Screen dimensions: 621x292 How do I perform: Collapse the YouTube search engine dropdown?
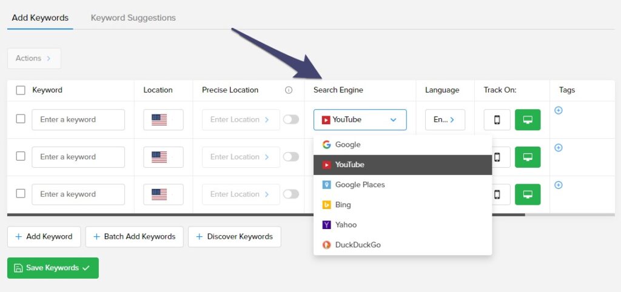tap(360, 119)
